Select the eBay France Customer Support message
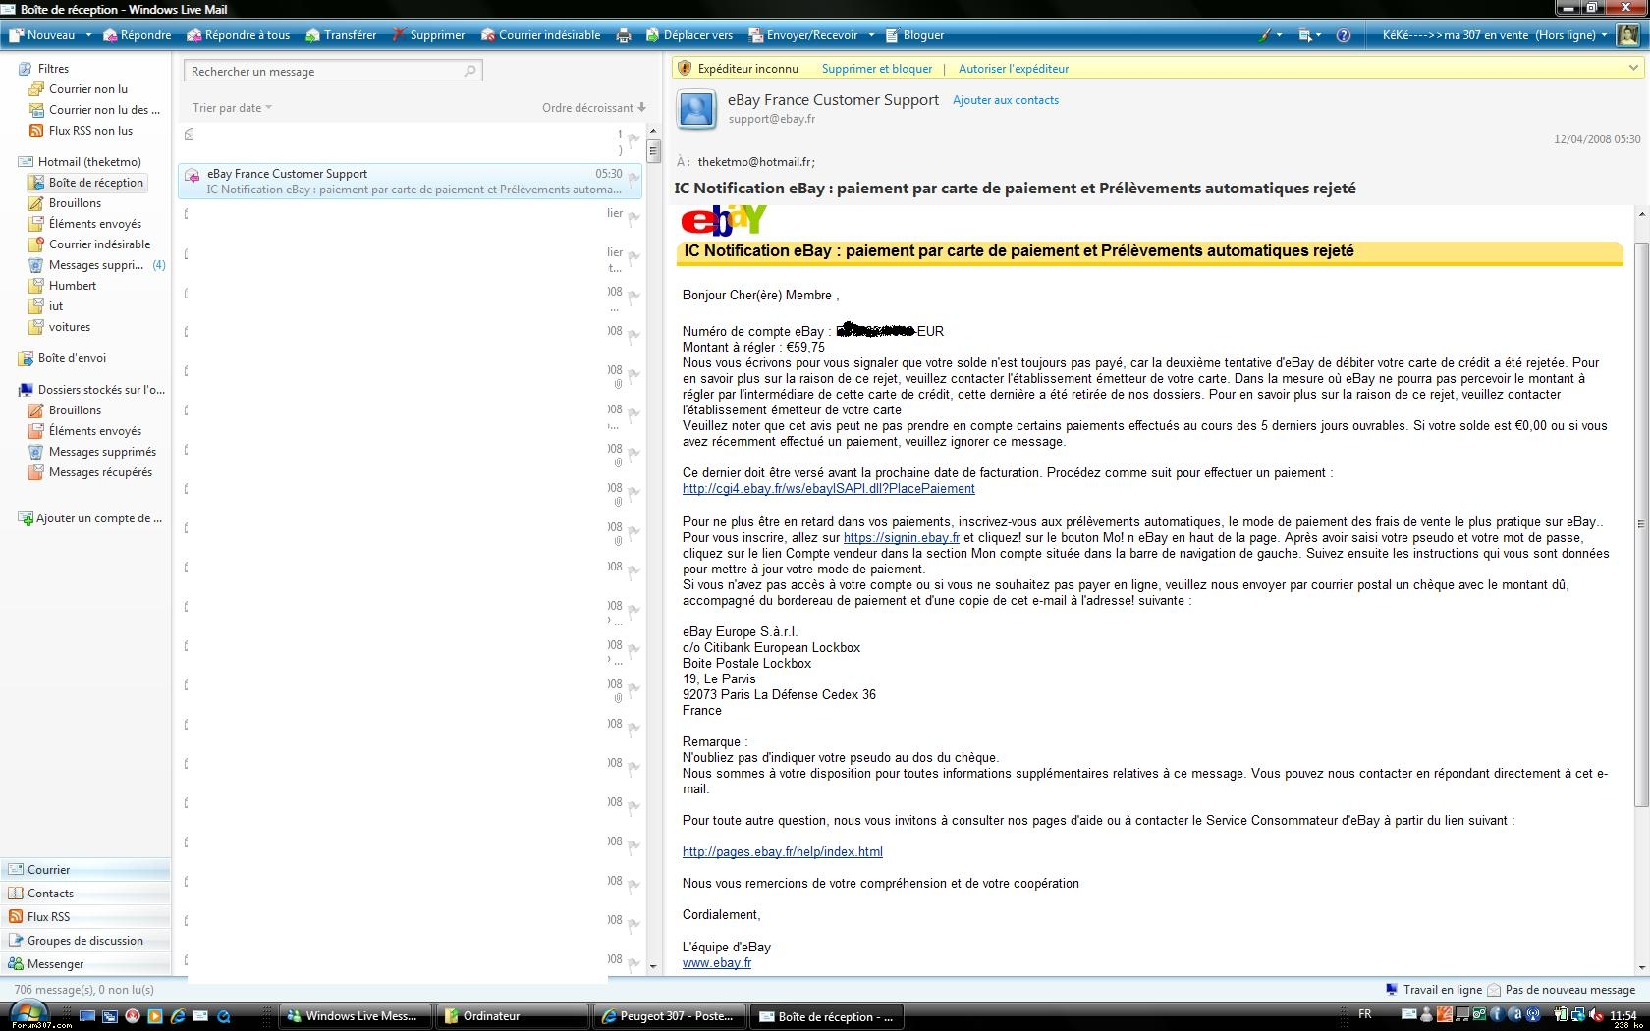 pyautogui.click(x=411, y=182)
